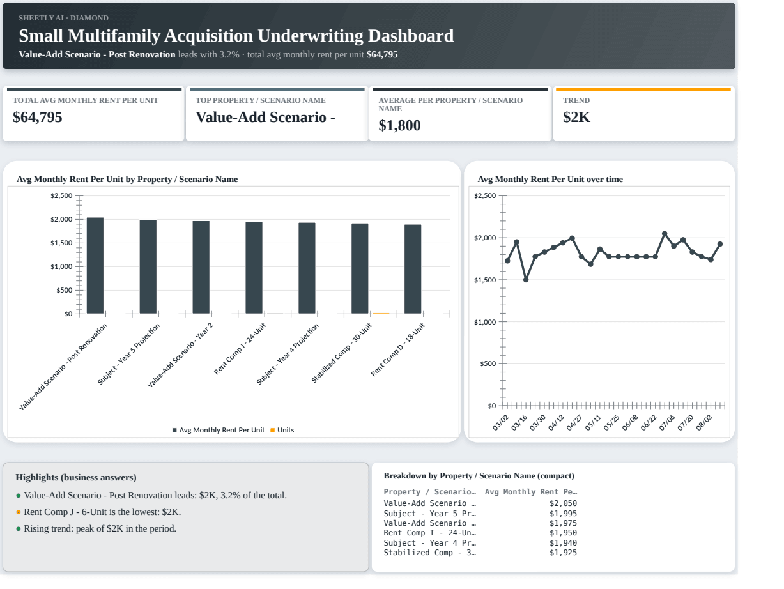
Task: Click the Property / Scenario column header
Action: 429,492
